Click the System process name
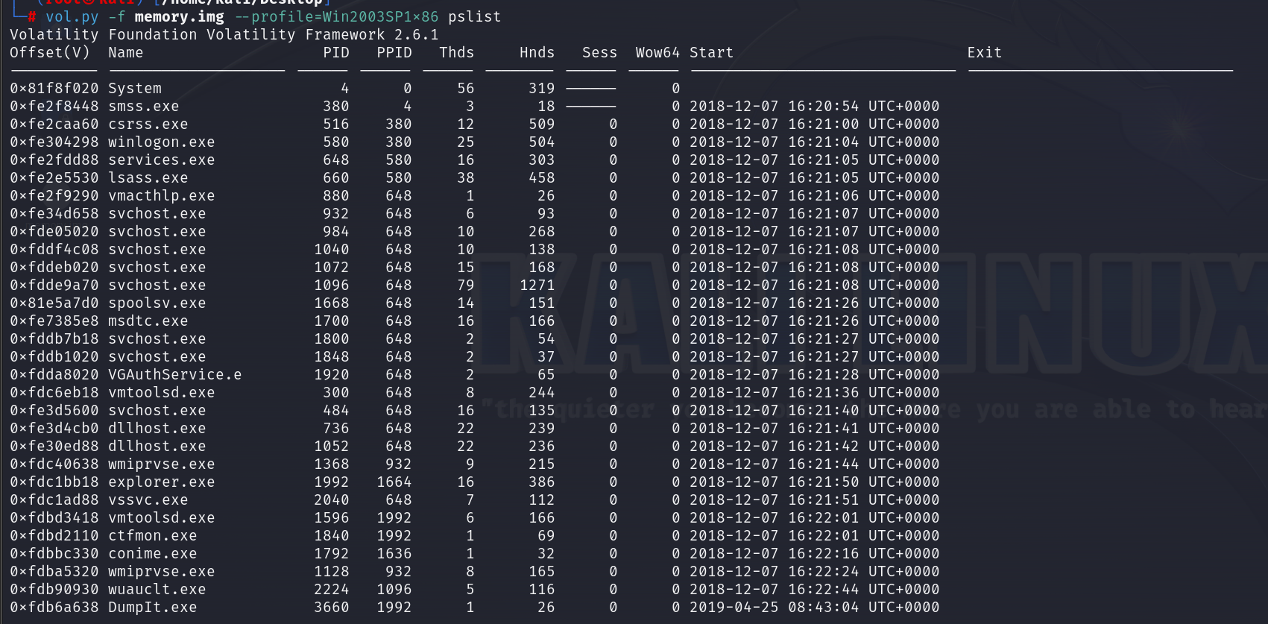 pyautogui.click(x=135, y=88)
